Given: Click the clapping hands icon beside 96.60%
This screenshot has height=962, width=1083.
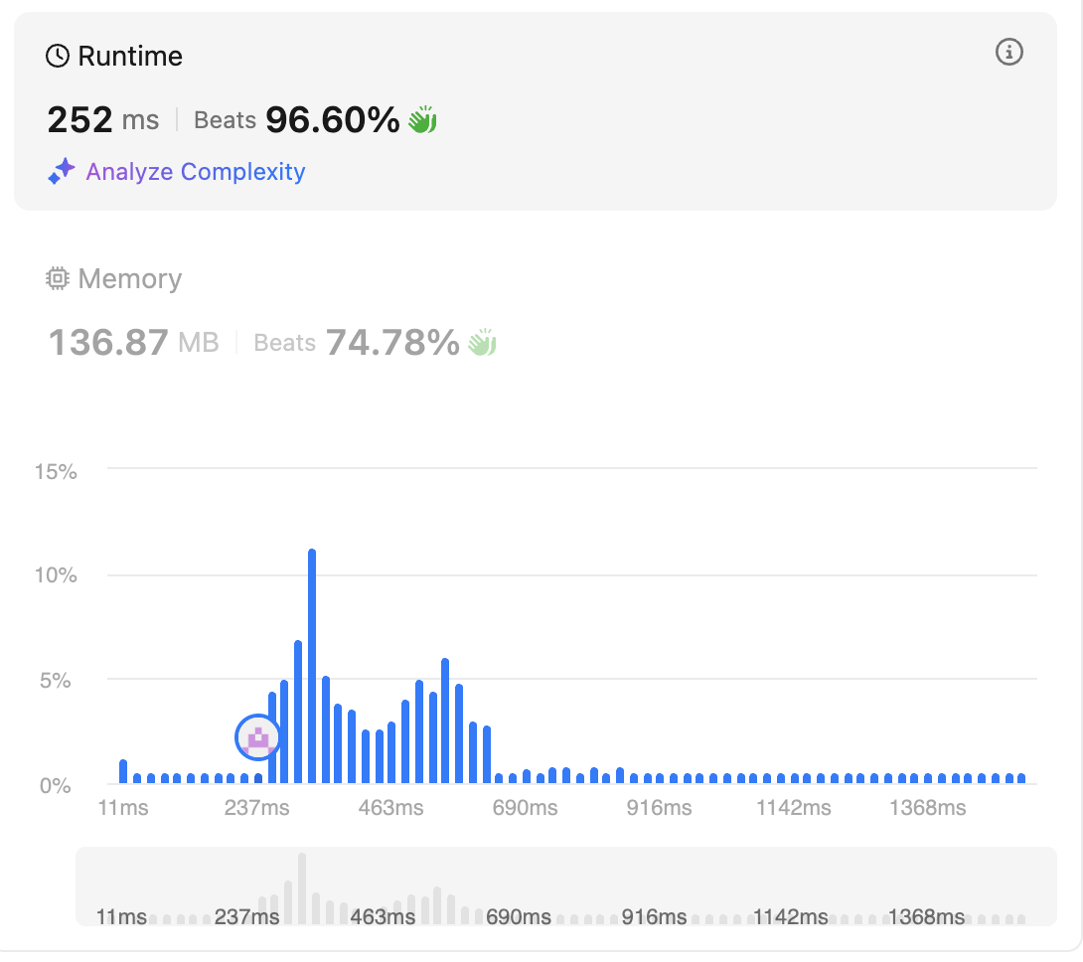Looking at the screenshot, I should [x=423, y=120].
